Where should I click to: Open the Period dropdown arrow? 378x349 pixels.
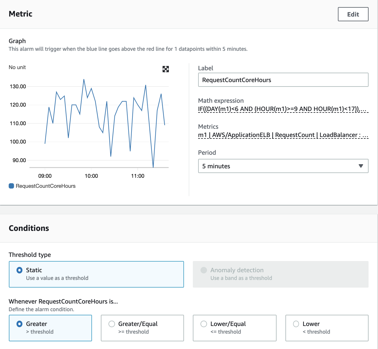coord(360,166)
